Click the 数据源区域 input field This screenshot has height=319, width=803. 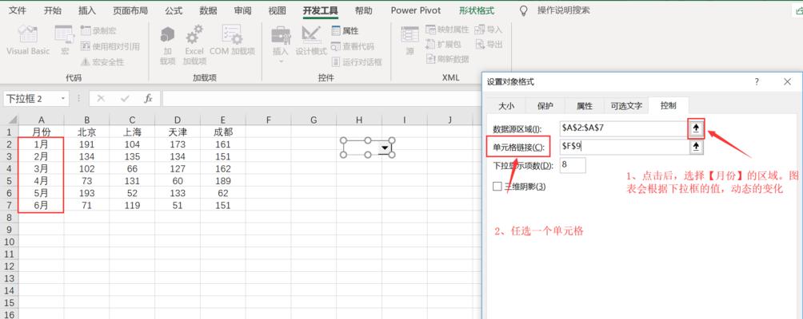point(624,128)
